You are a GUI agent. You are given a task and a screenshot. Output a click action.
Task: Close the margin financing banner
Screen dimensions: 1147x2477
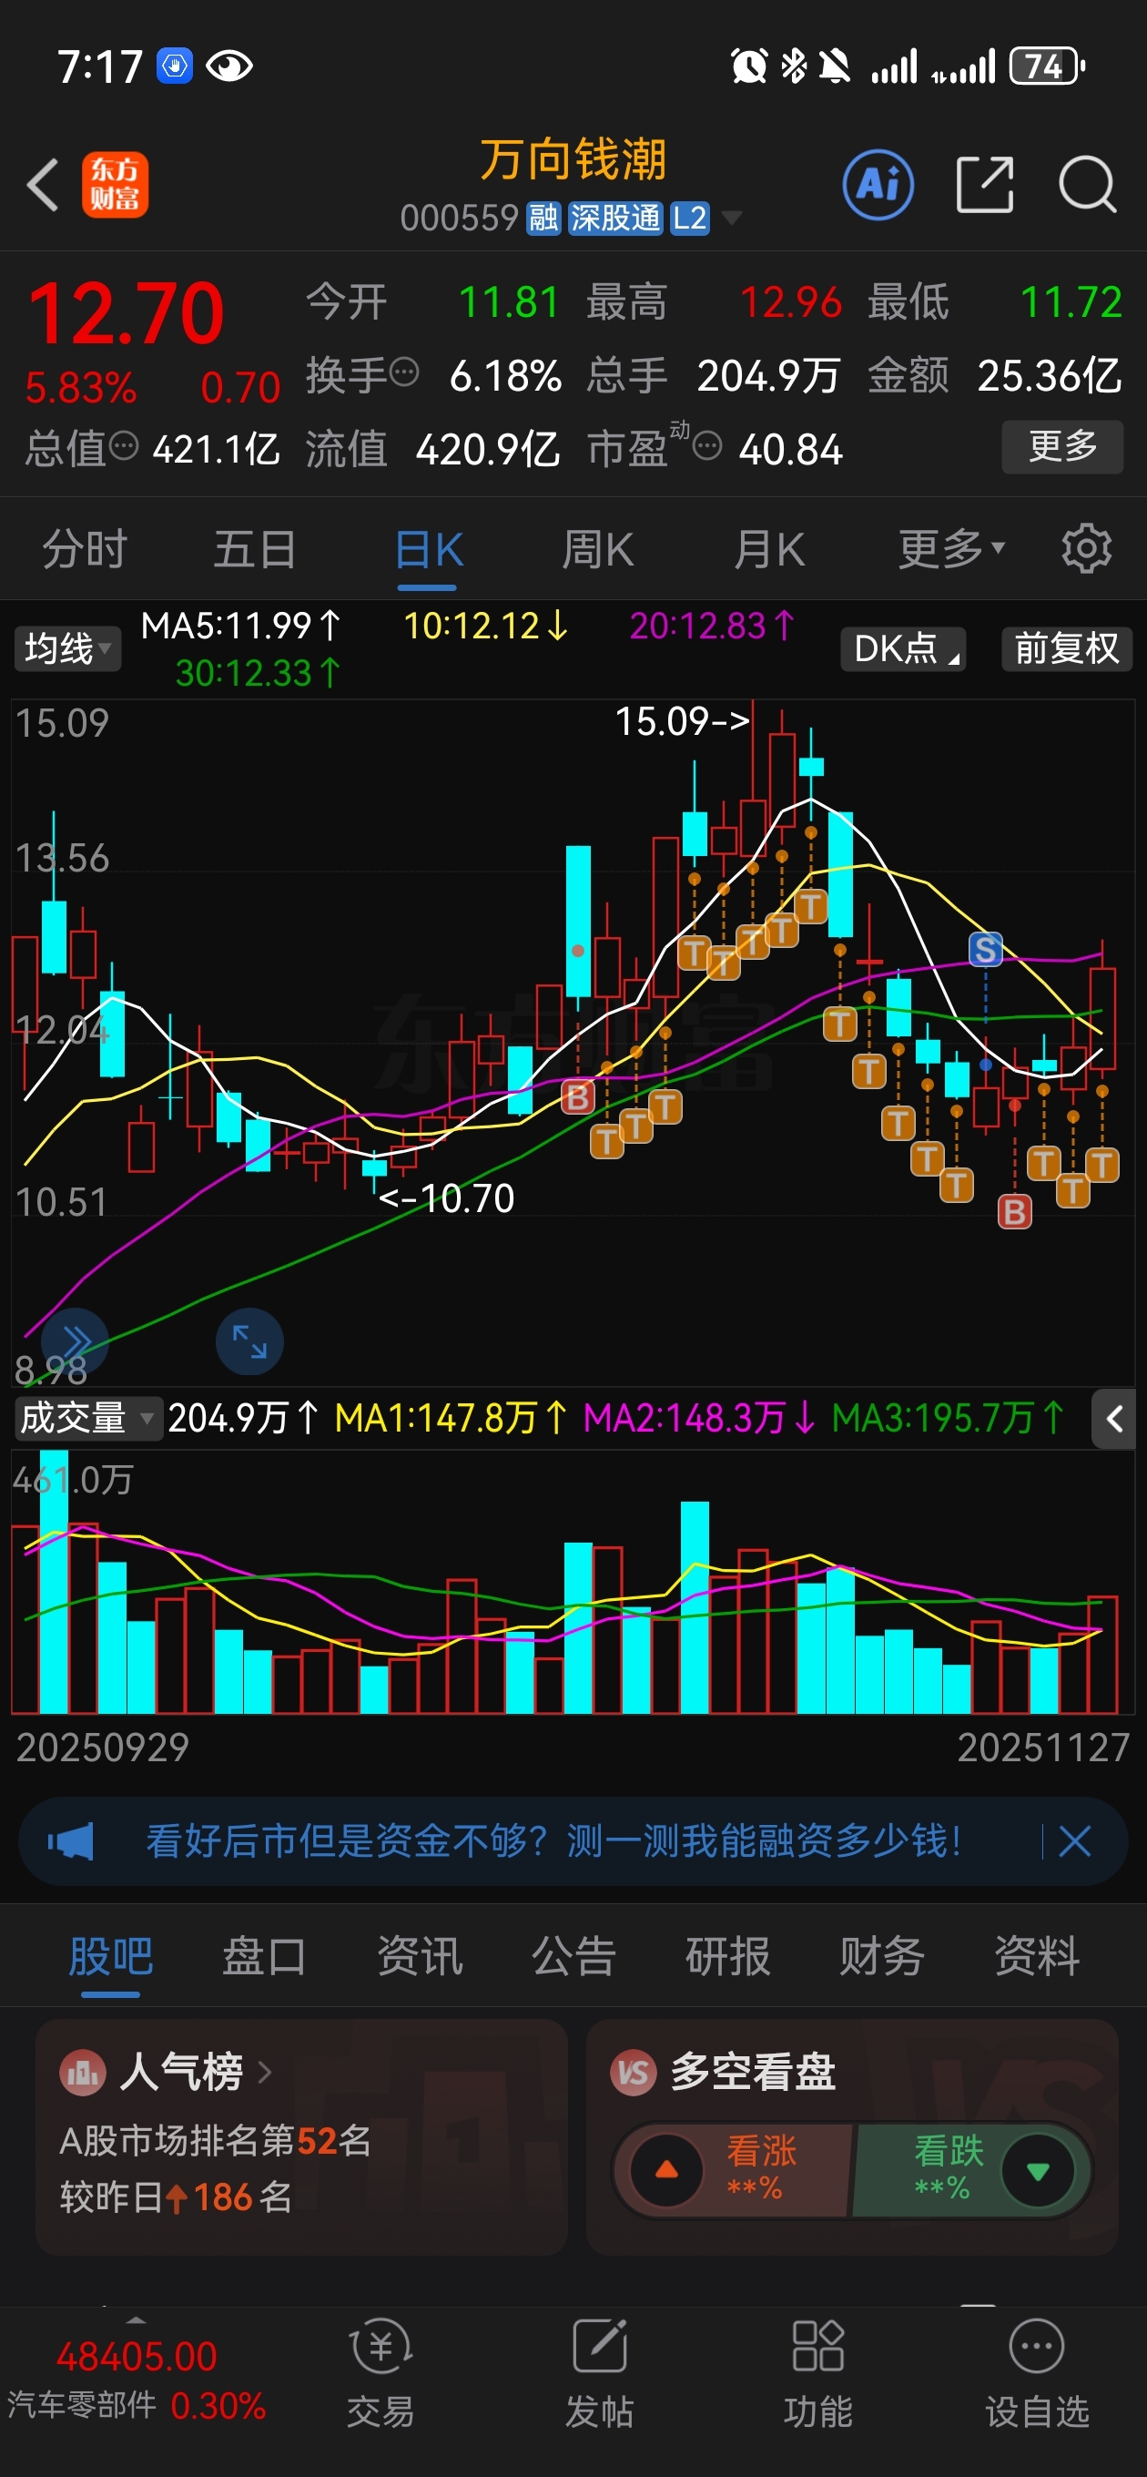[1074, 1841]
